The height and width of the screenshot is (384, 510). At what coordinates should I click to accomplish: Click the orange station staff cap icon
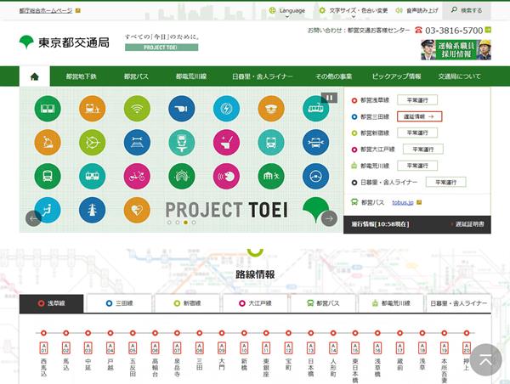point(271,109)
